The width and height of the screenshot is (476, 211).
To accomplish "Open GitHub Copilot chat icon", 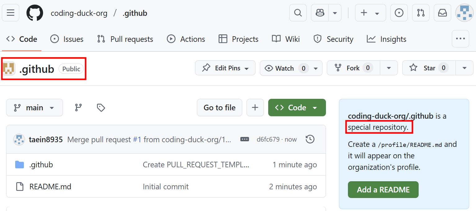I will pos(320,13).
